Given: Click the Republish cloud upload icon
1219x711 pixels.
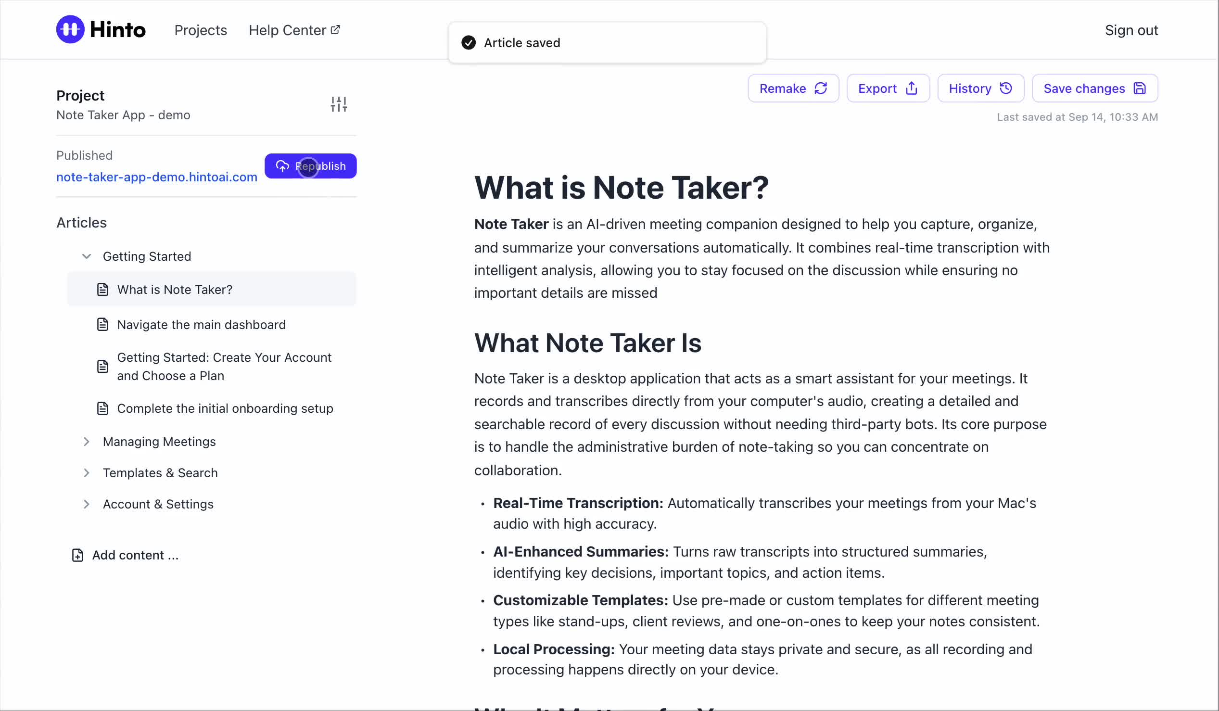Looking at the screenshot, I should pyautogui.click(x=282, y=166).
